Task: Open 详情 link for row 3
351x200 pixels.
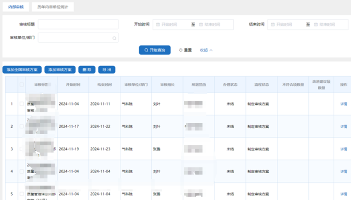Action: (x=343, y=149)
